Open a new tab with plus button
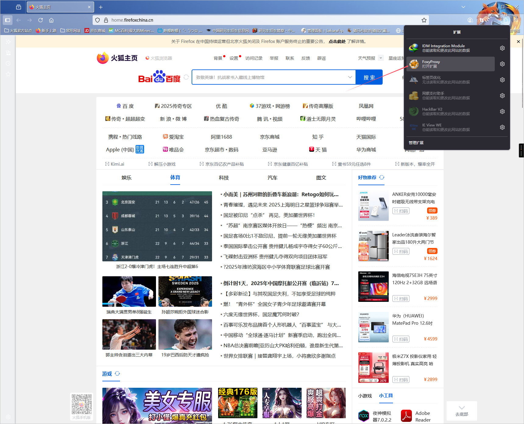The height and width of the screenshot is (424, 524). click(x=101, y=7)
